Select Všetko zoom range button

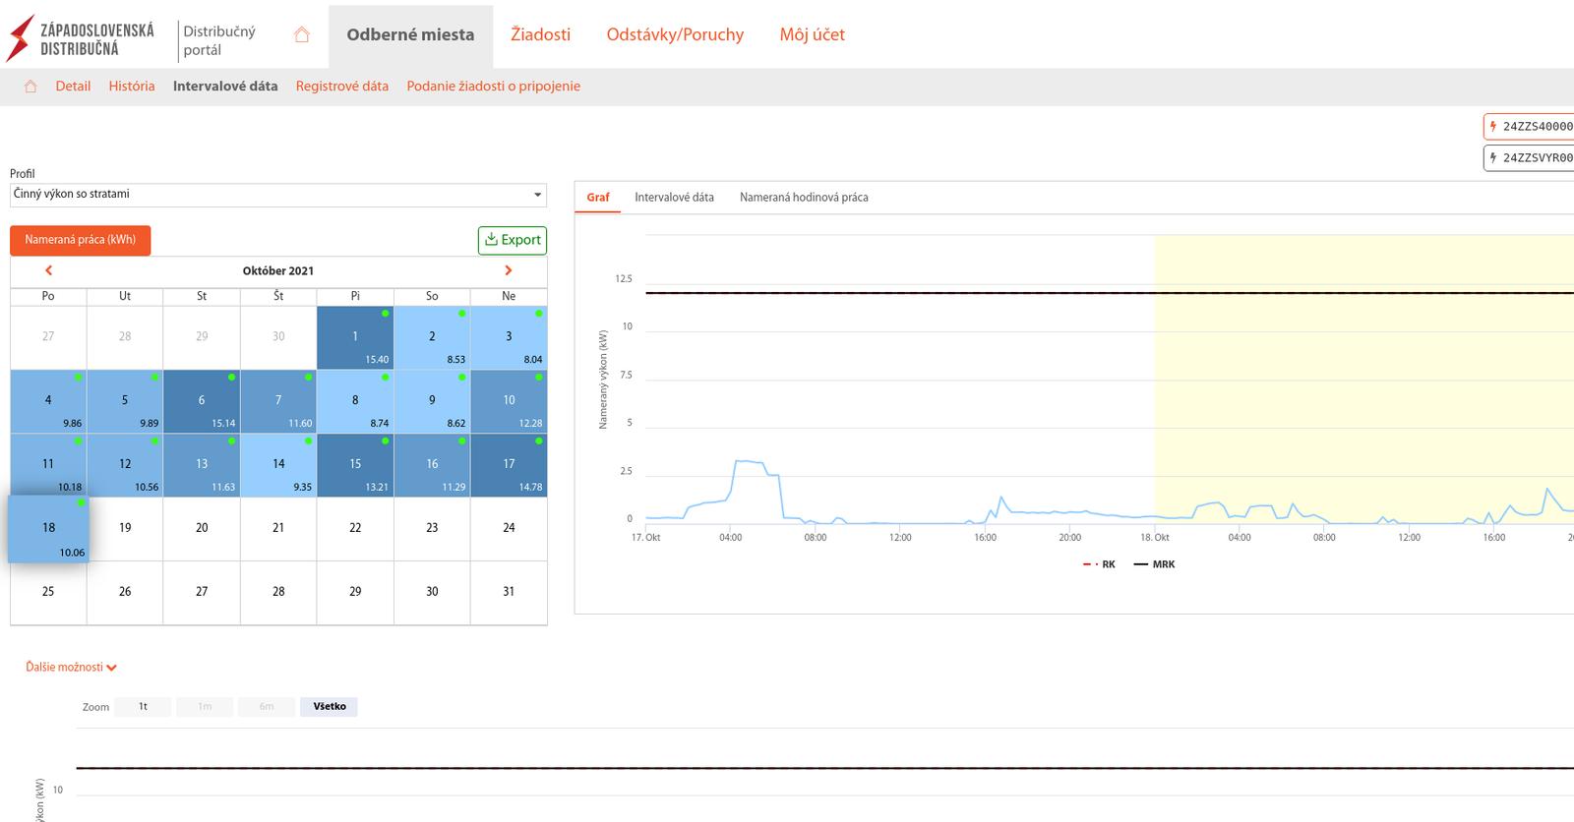329,707
